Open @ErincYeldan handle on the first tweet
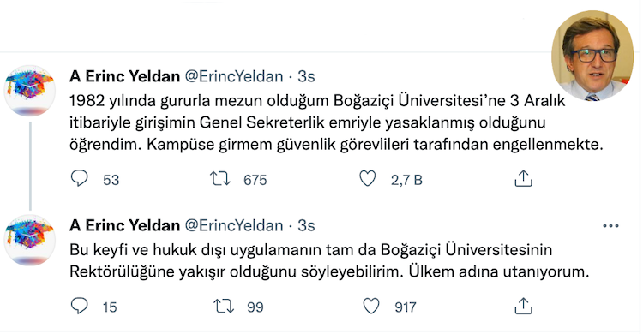This screenshot has width=643, height=334. (x=234, y=76)
